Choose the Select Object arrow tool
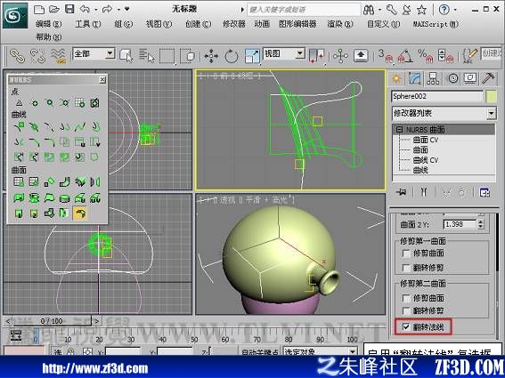The image size is (505, 378). (x=126, y=55)
